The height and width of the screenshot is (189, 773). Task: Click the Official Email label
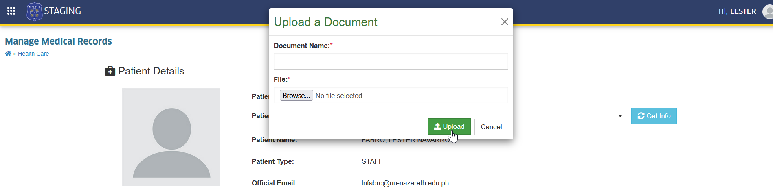click(x=275, y=183)
